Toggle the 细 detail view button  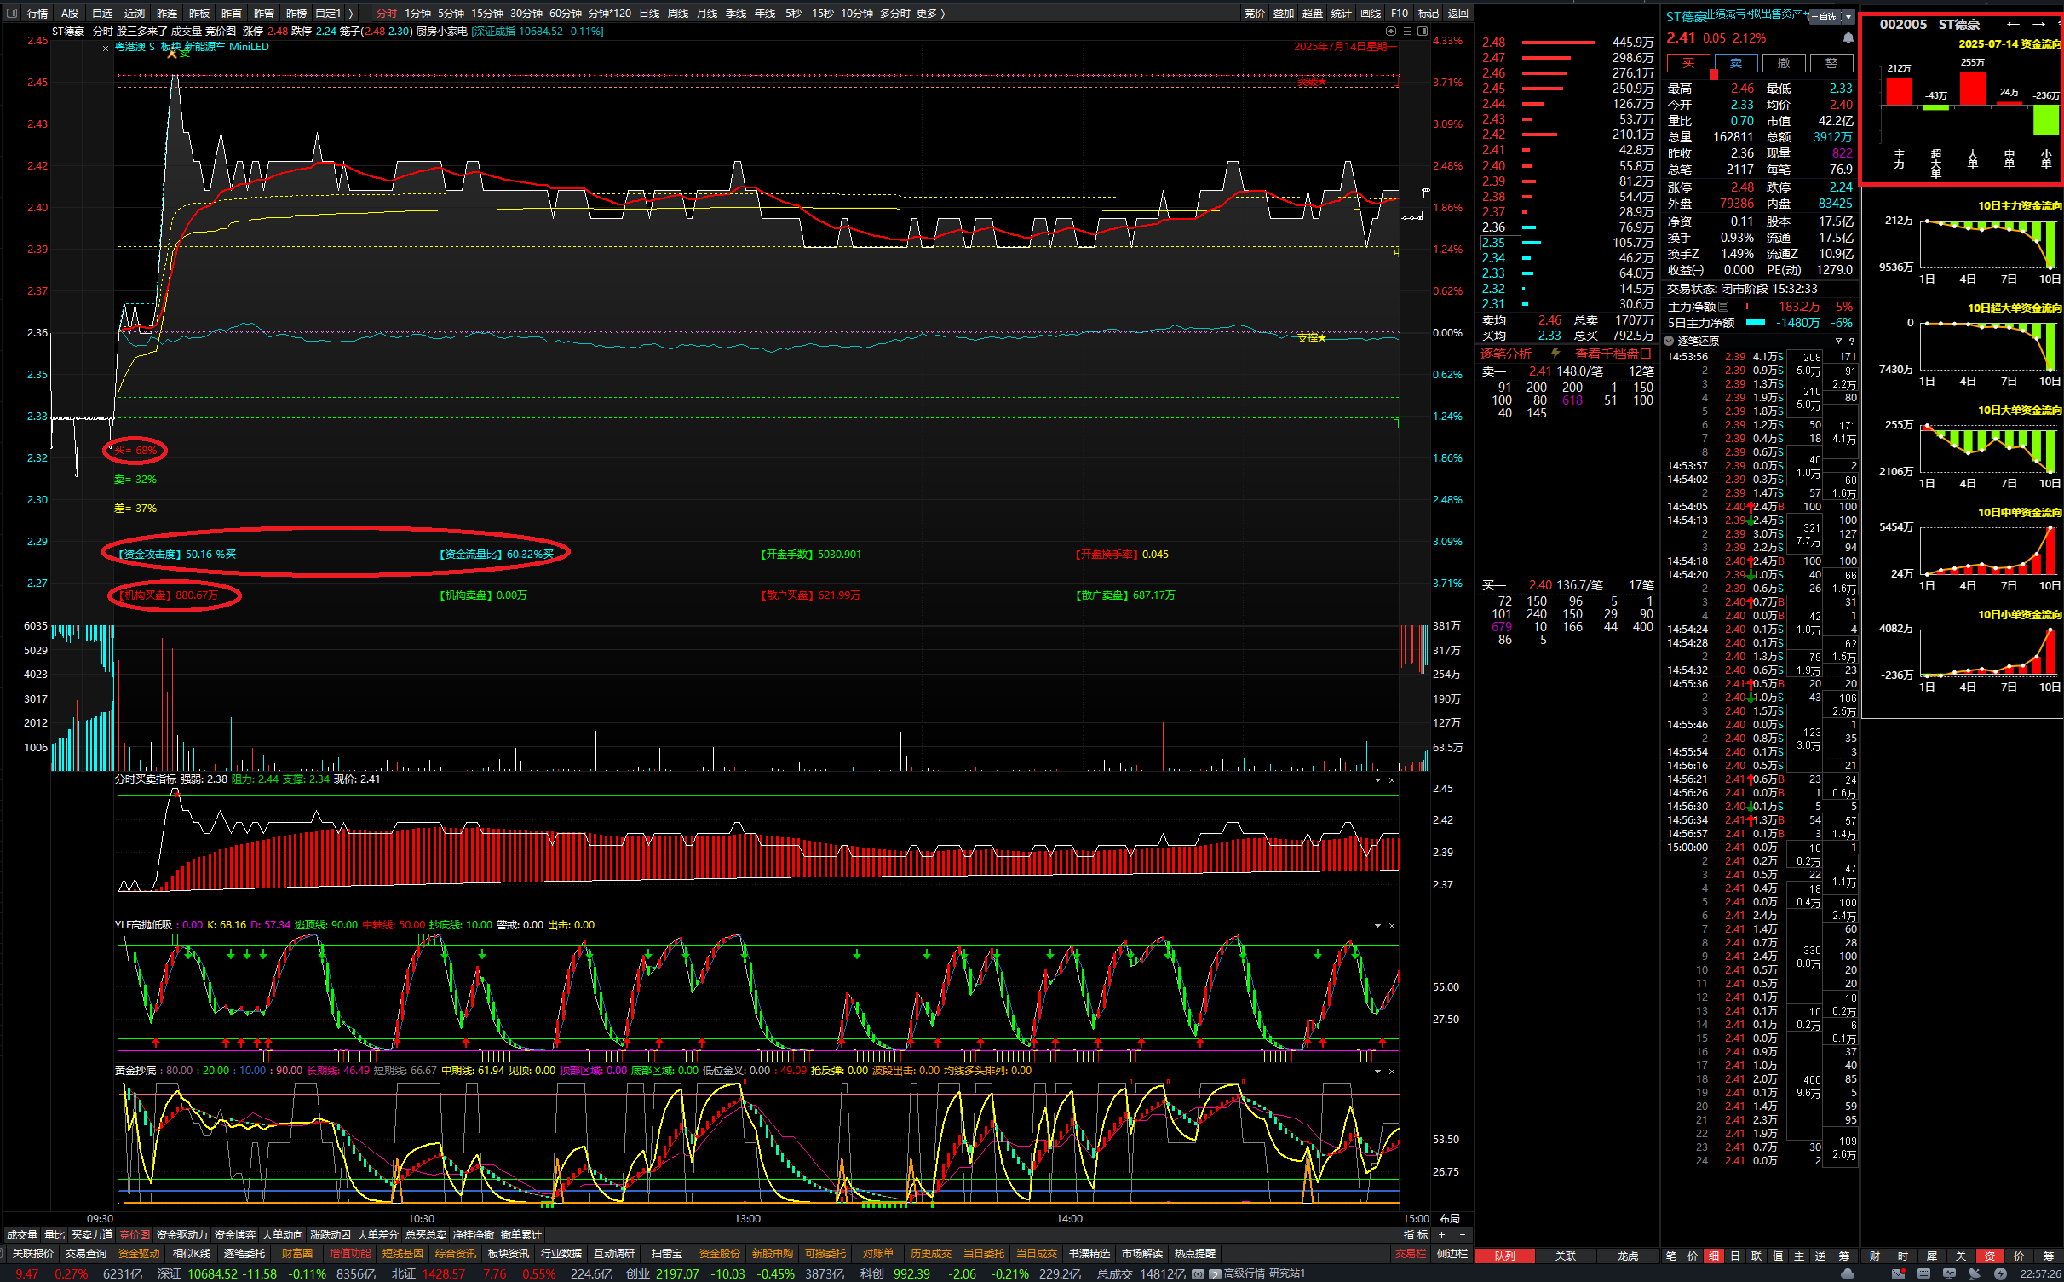tap(1714, 1256)
